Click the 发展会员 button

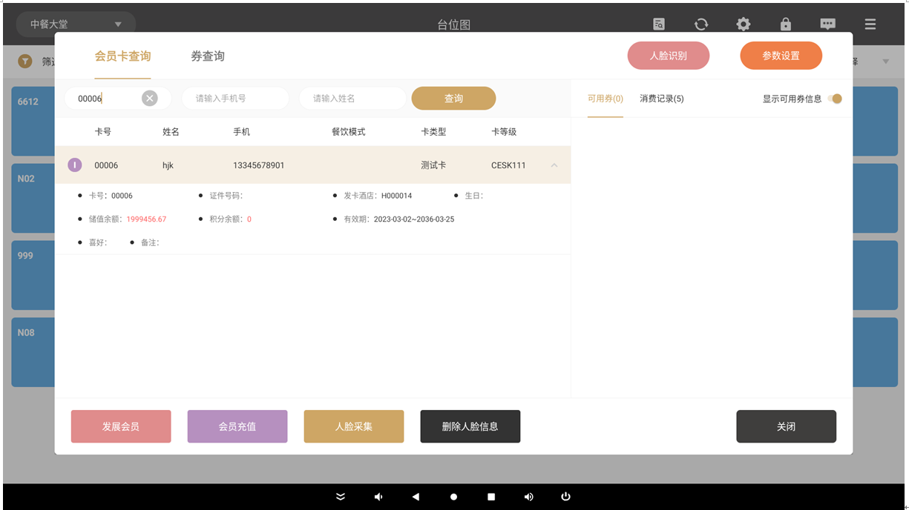(121, 426)
